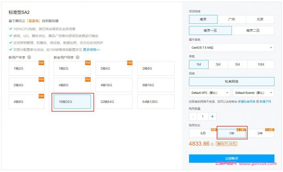
Task: Expand the Default-VPC network dropdown
Action: (x=209, y=93)
